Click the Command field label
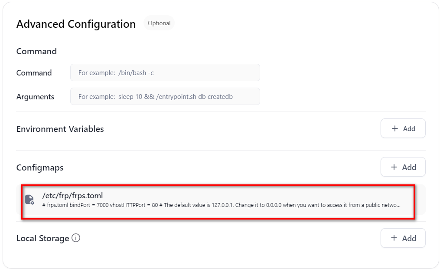 click(34, 73)
